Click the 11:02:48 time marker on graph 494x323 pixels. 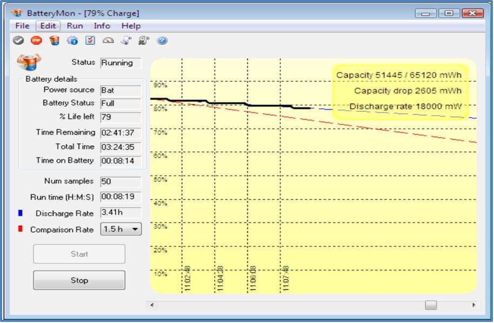(x=187, y=279)
